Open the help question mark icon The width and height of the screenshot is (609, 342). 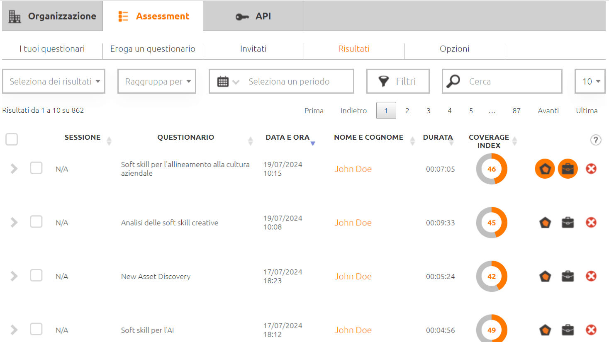tap(596, 140)
